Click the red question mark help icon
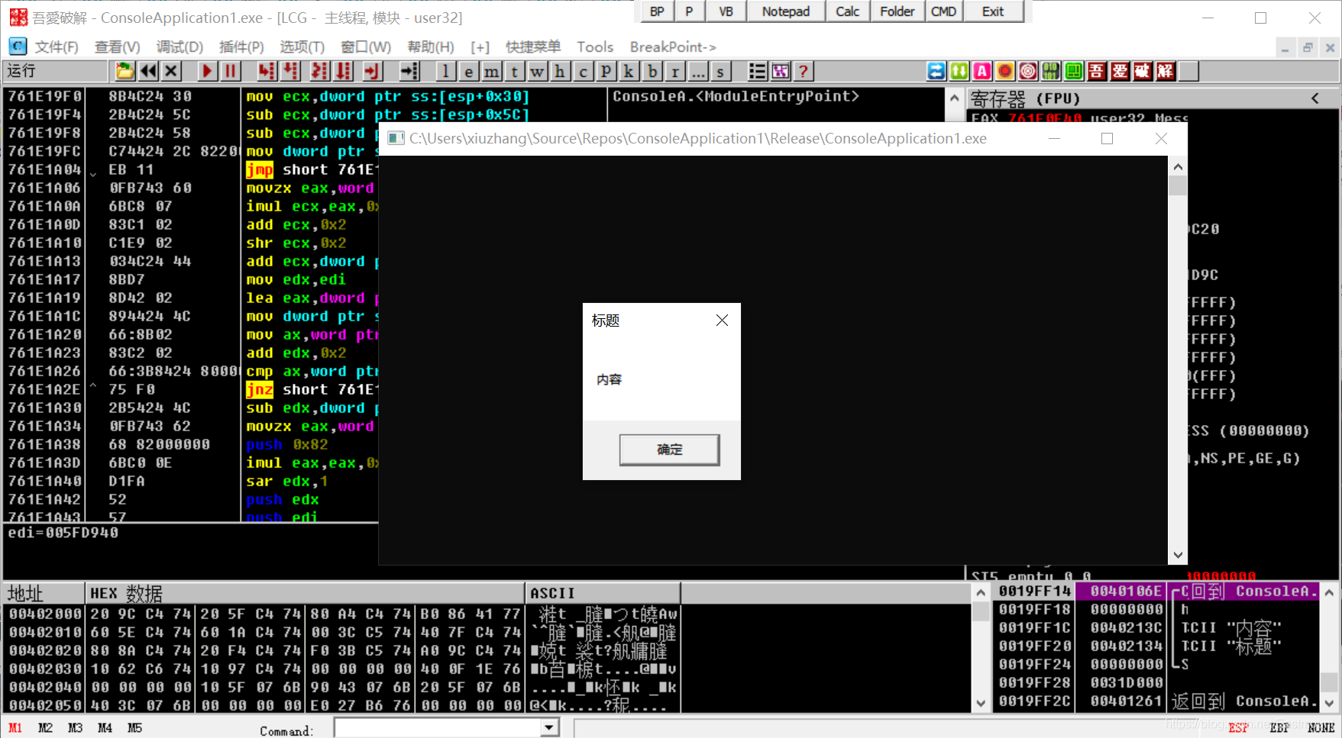 pyautogui.click(x=803, y=72)
